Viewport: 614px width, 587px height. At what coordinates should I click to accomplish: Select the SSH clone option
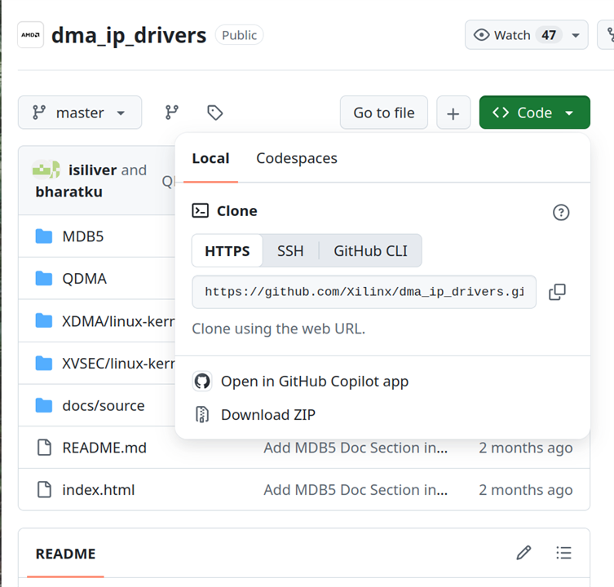click(x=290, y=250)
